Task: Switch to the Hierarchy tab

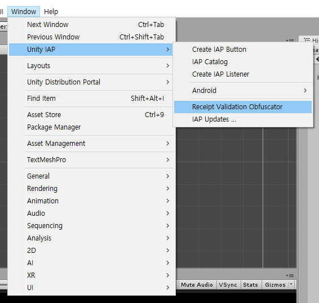Action: [310, 40]
